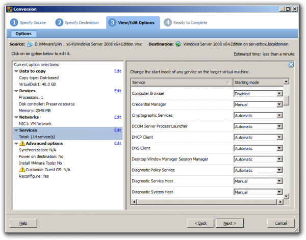Screen dimensions: 306x240
Task: Select Processors: 1 row
Action: point(31,97)
